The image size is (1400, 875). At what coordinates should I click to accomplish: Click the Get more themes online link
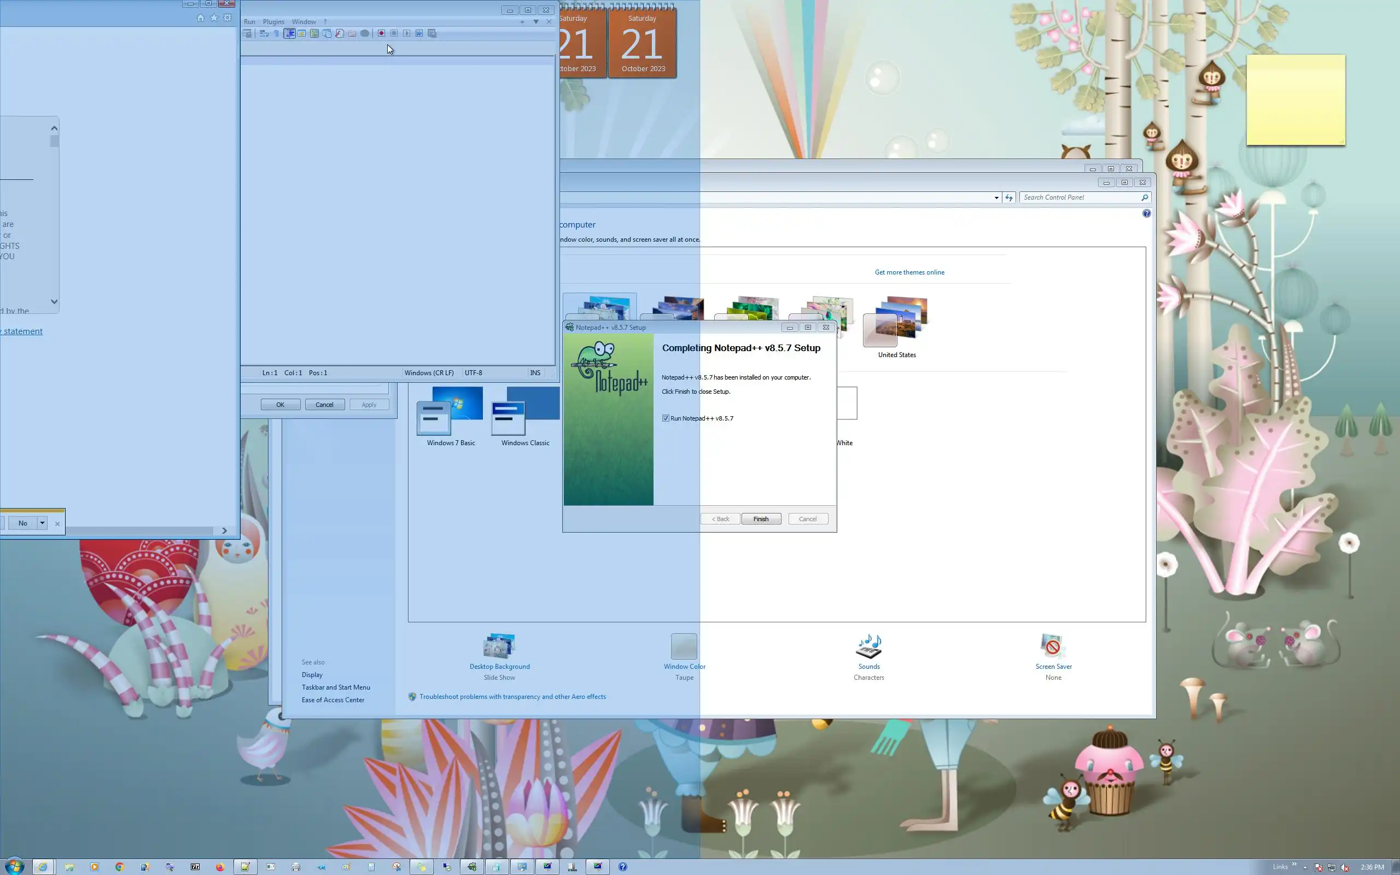(x=909, y=272)
